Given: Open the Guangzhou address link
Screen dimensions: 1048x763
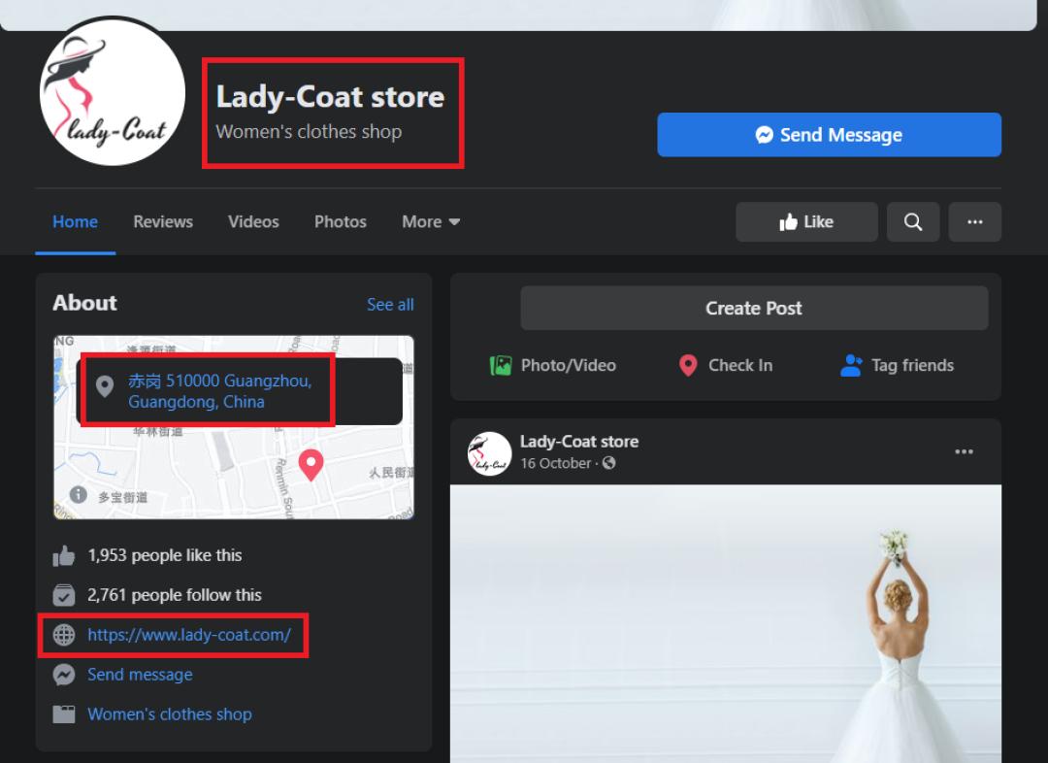Looking at the screenshot, I should (220, 391).
